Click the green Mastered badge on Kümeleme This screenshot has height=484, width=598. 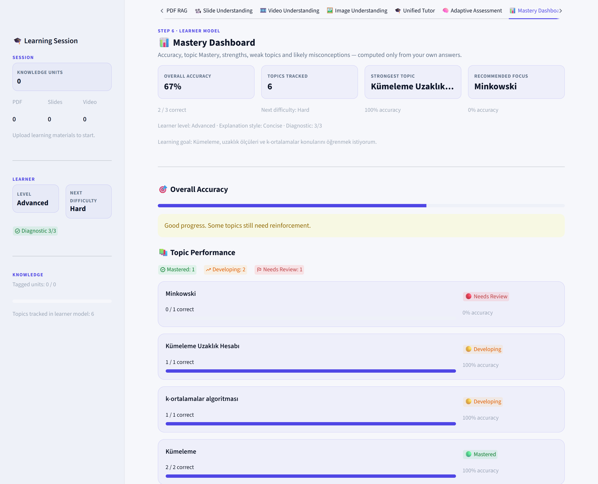(480, 454)
